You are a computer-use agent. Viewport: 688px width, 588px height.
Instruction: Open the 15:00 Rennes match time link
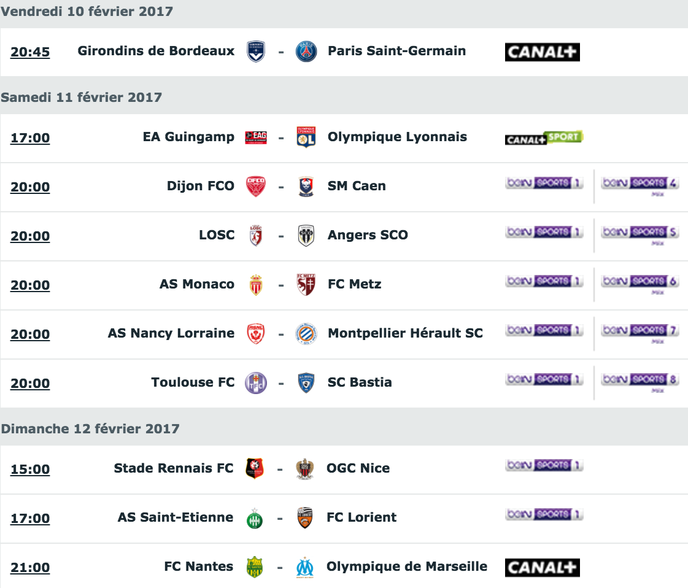point(30,470)
